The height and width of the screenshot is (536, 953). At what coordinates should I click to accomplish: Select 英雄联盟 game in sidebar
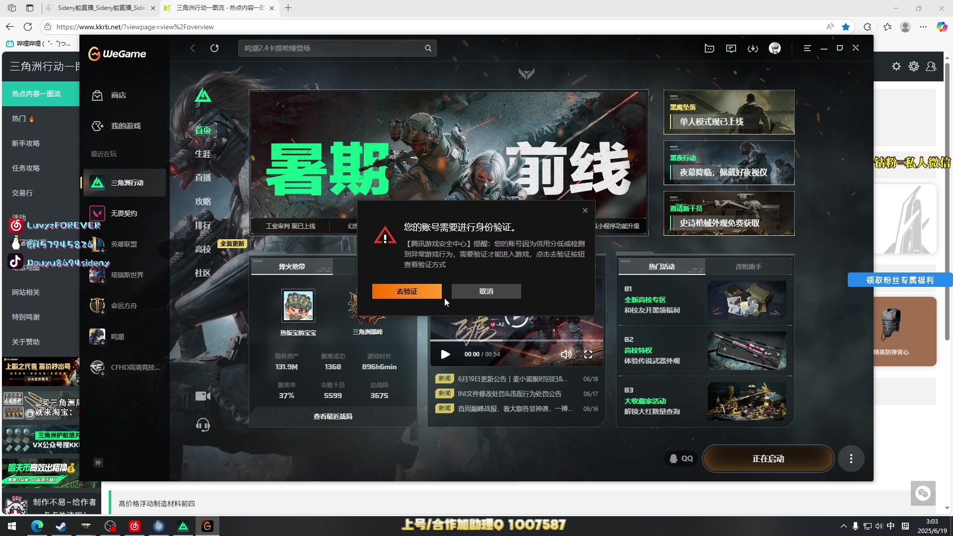click(x=125, y=244)
